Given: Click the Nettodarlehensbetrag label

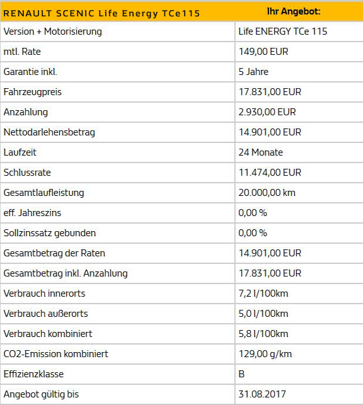Looking at the screenshot, I should [x=49, y=132].
